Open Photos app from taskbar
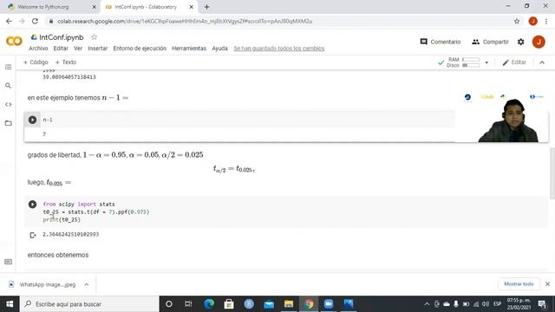The height and width of the screenshot is (312, 555). pos(349,304)
